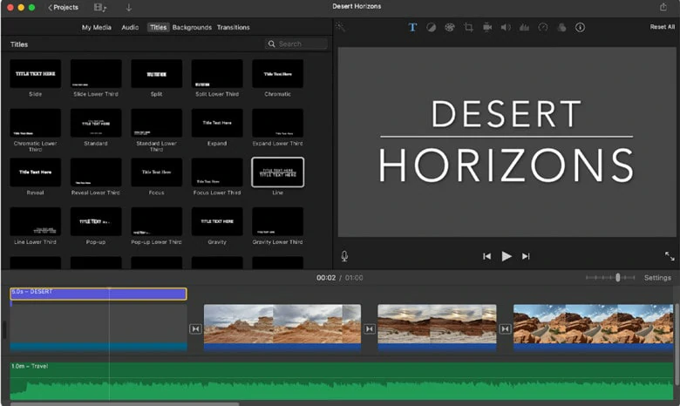Select the cropping tool icon
This screenshot has height=406, width=680.
(468, 27)
